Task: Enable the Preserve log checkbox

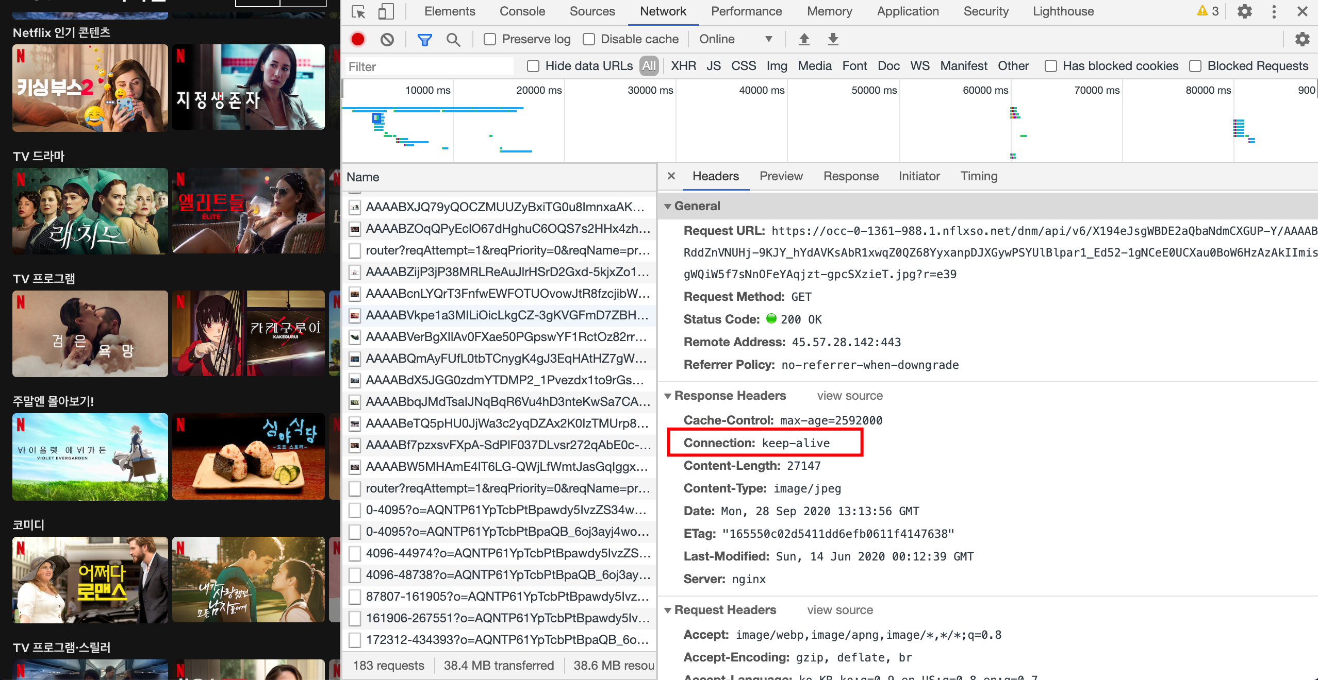Action: pos(490,39)
